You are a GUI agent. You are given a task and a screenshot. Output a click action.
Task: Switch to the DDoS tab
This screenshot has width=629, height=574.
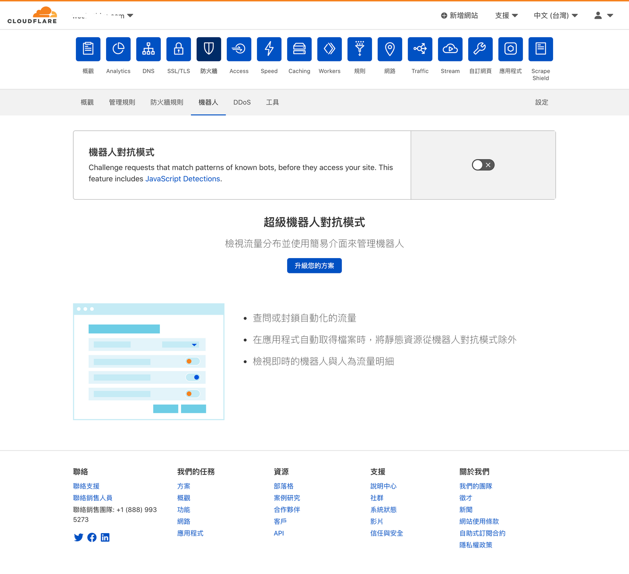[242, 102]
